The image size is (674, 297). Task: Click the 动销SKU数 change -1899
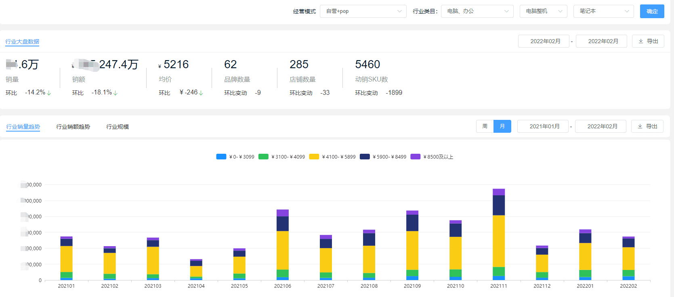coord(394,92)
